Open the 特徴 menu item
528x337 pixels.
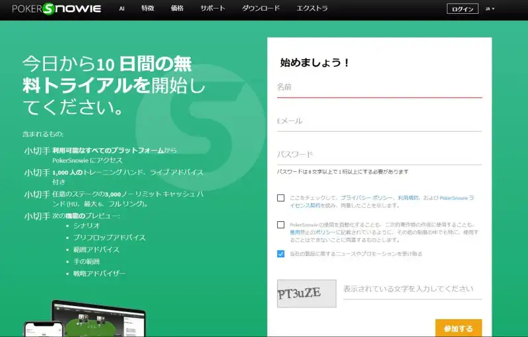click(x=148, y=9)
